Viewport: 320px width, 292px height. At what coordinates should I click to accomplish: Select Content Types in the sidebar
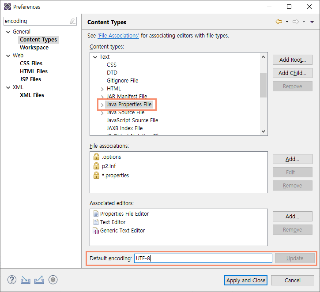(x=38, y=40)
